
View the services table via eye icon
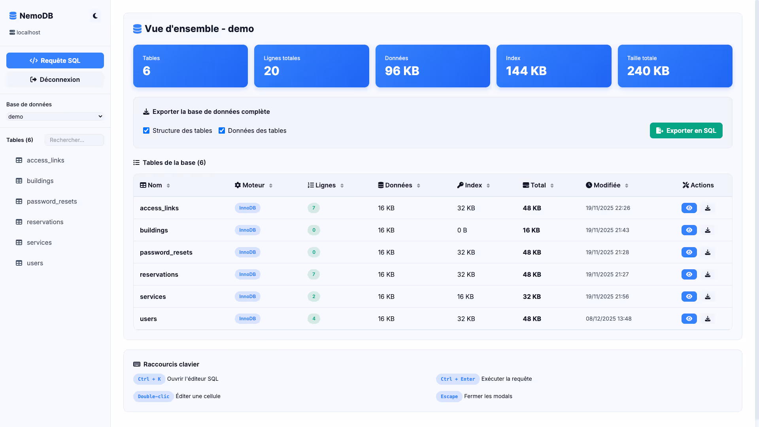689,297
